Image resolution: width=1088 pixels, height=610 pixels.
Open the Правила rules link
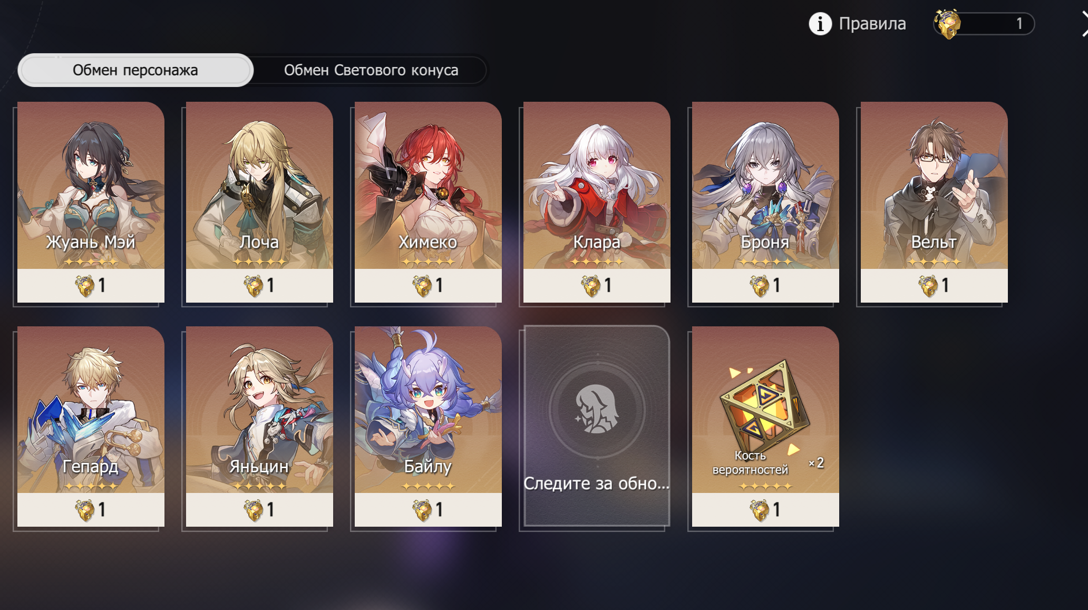pyautogui.click(x=872, y=24)
